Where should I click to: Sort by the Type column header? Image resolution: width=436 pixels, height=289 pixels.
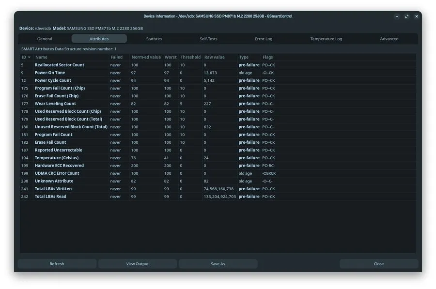click(x=249, y=57)
